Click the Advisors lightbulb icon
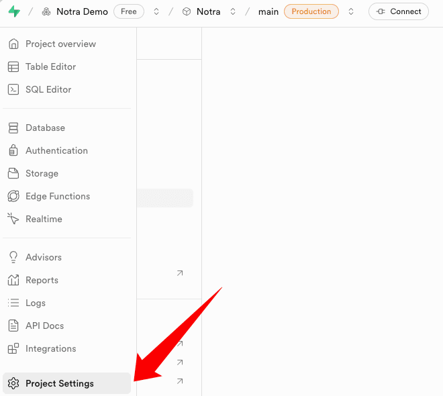 [13, 258]
